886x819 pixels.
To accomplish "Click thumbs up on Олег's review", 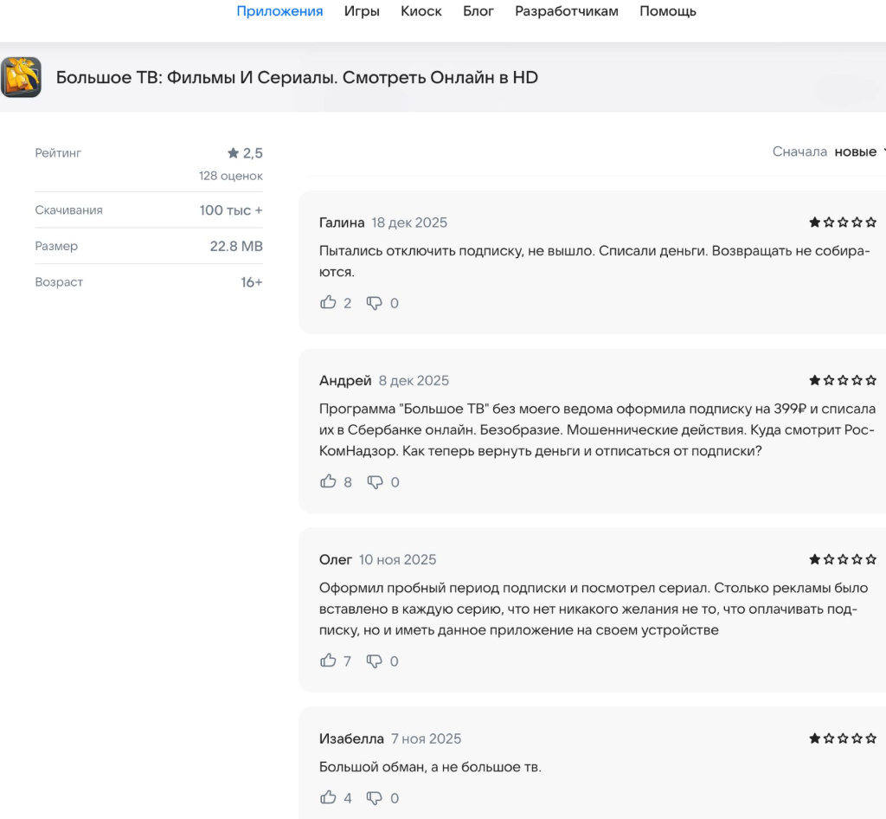I will point(328,661).
